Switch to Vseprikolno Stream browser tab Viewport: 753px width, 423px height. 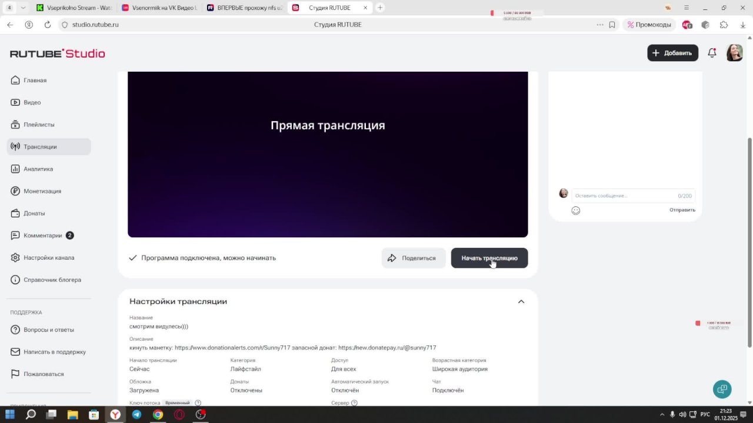pos(74,8)
